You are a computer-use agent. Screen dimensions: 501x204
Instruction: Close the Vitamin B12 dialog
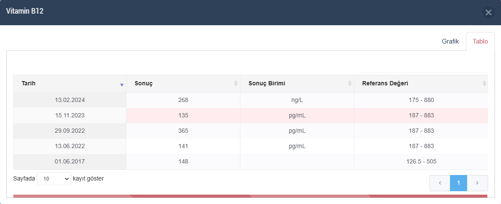point(488,12)
